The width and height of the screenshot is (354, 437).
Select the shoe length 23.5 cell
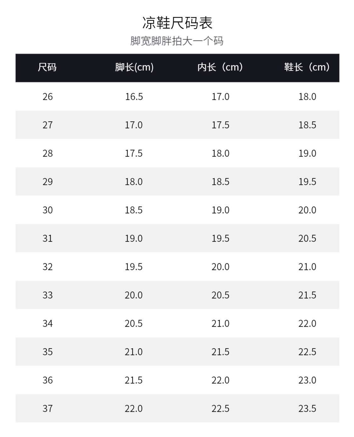[x=307, y=409]
